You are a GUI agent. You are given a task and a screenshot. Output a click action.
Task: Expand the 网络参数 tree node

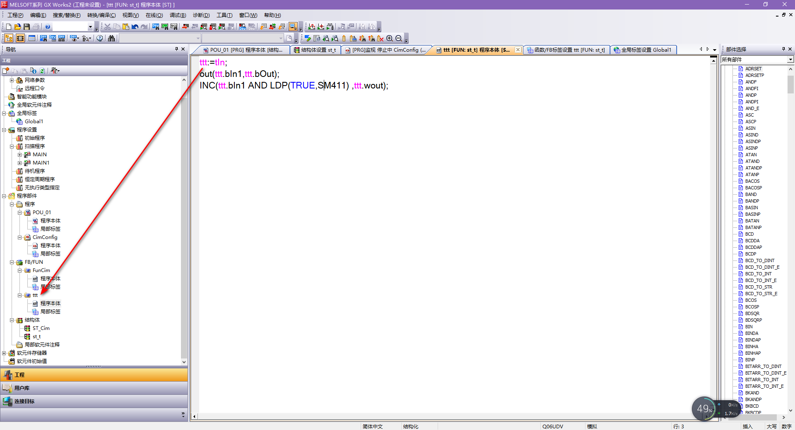pyautogui.click(x=12, y=80)
